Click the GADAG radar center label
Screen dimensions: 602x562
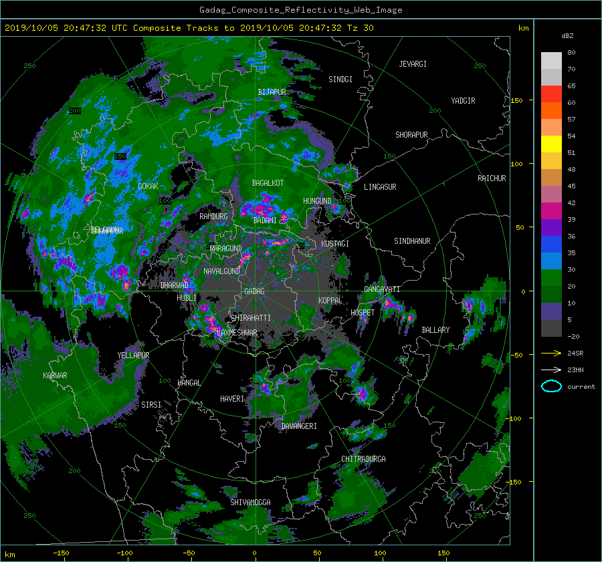(x=254, y=291)
